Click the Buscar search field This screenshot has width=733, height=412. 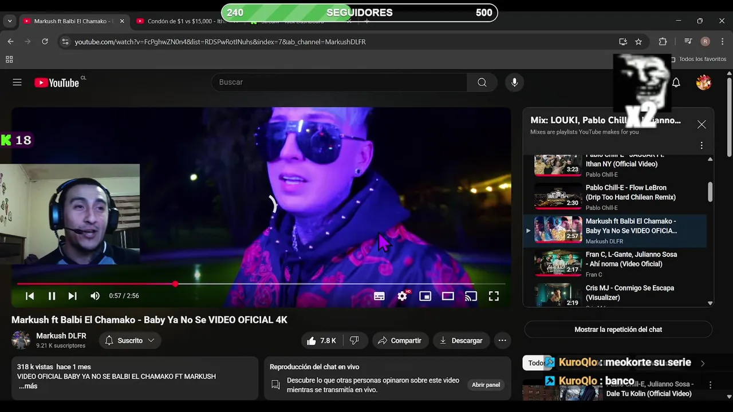pyautogui.click(x=339, y=82)
